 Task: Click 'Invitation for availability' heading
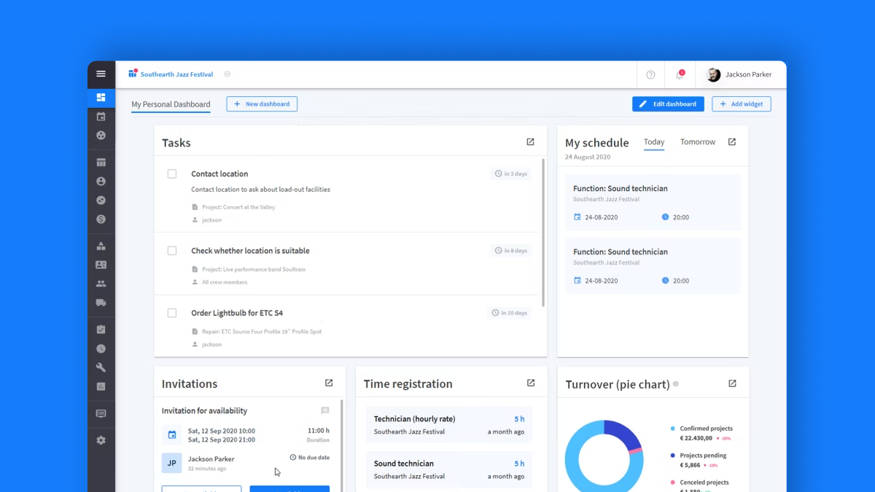(x=204, y=411)
